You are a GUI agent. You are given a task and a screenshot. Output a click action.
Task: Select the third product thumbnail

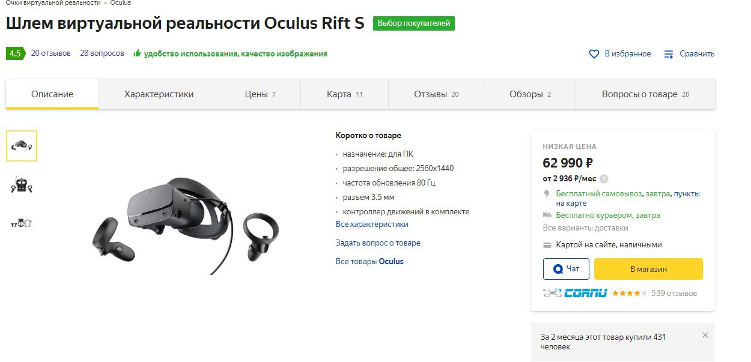click(x=22, y=223)
